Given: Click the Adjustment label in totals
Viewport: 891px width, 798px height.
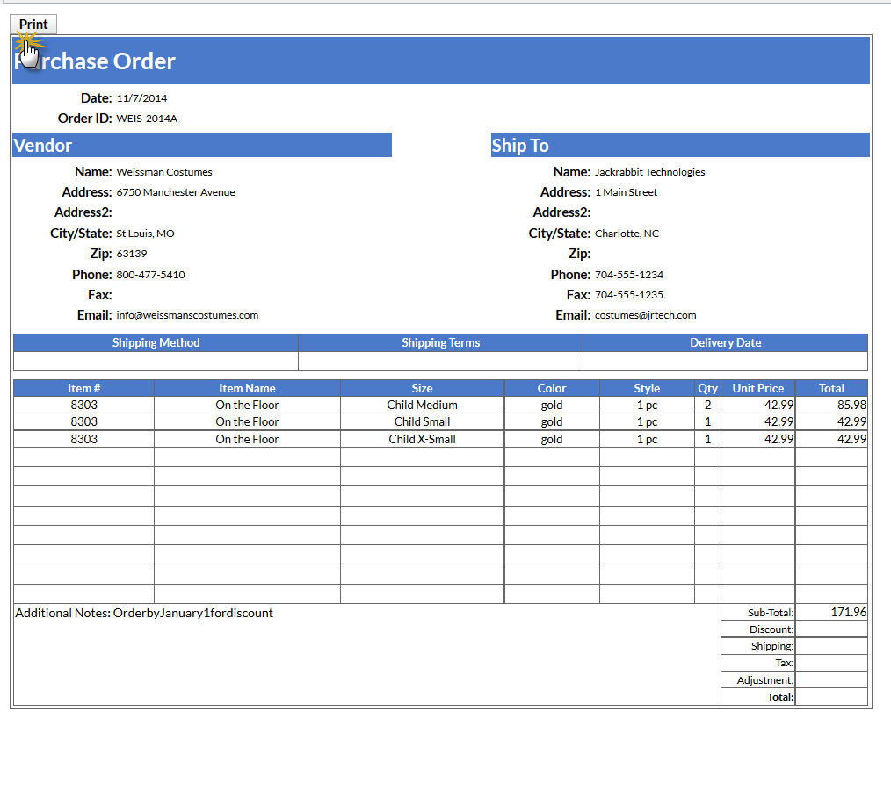Looking at the screenshot, I should pos(764,680).
